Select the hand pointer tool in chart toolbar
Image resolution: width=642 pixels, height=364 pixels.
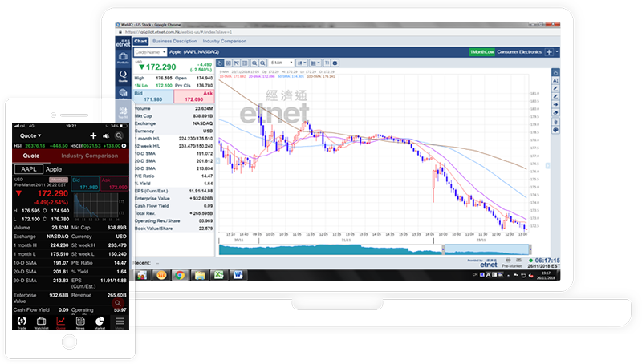[220, 63]
